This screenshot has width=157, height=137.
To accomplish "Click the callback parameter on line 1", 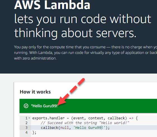I will (116, 118).
